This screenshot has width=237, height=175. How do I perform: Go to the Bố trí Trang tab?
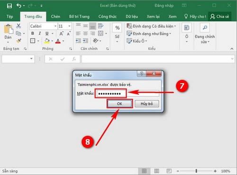tap(79, 17)
